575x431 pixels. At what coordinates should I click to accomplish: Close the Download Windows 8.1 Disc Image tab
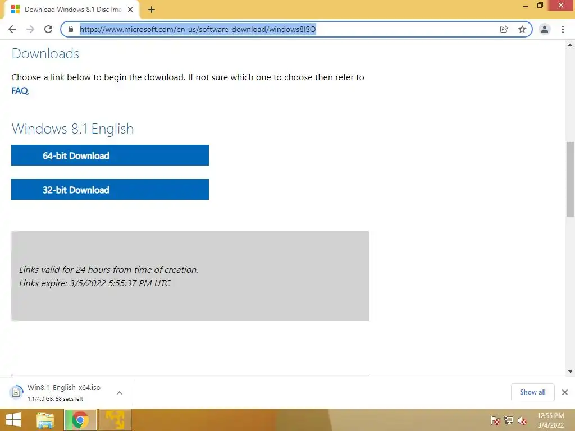tap(130, 10)
